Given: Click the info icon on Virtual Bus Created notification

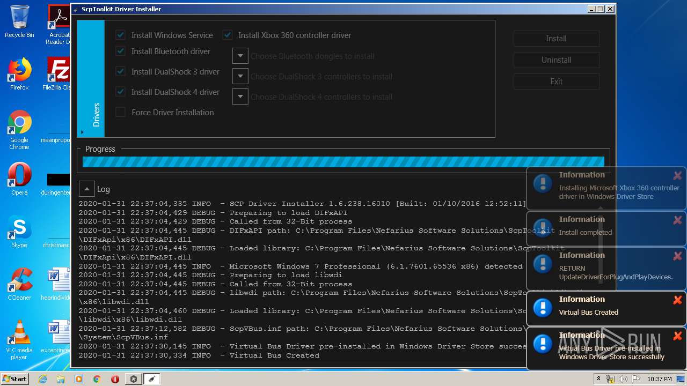Looking at the screenshot, I should point(543,308).
